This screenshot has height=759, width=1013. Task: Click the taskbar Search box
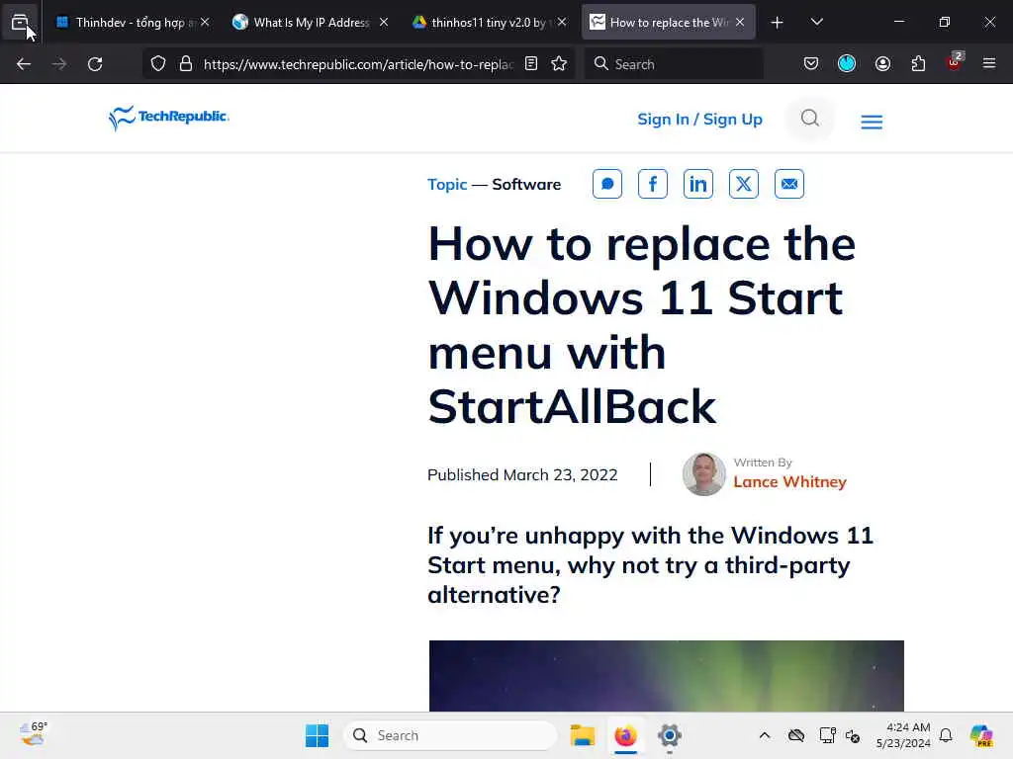(450, 735)
